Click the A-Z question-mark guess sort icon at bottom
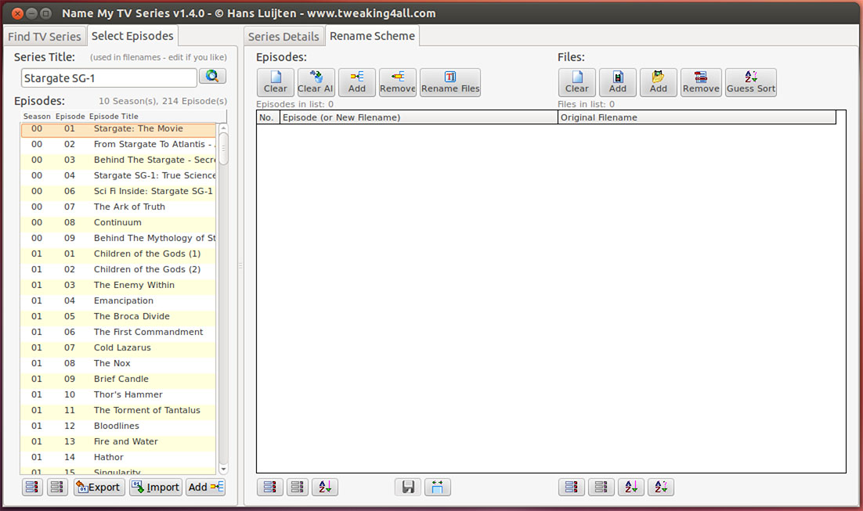This screenshot has width=863, height=511. pyautogui.click(x=660, y=487)
